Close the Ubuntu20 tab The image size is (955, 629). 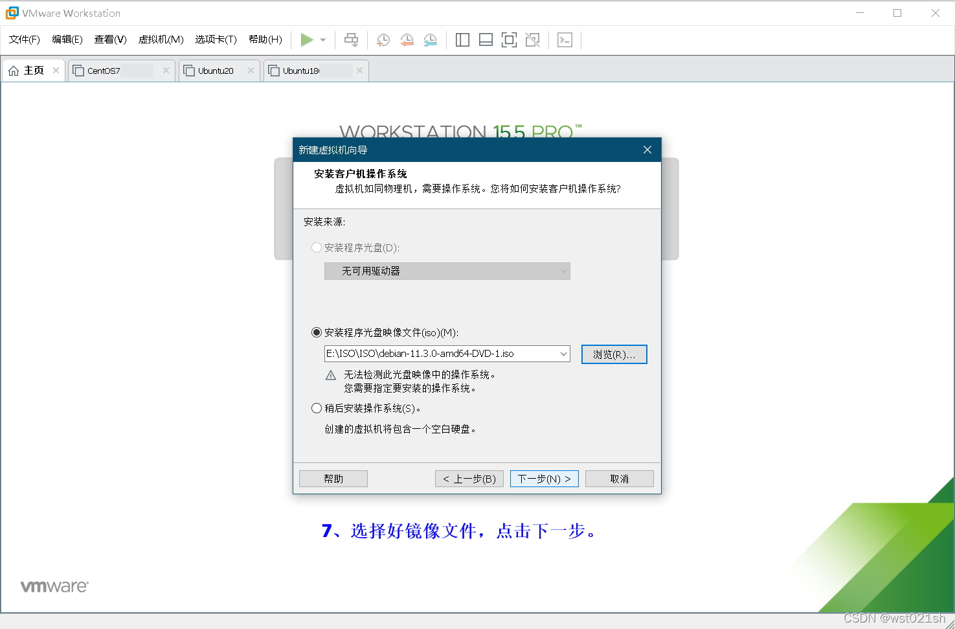click(251, 71)
